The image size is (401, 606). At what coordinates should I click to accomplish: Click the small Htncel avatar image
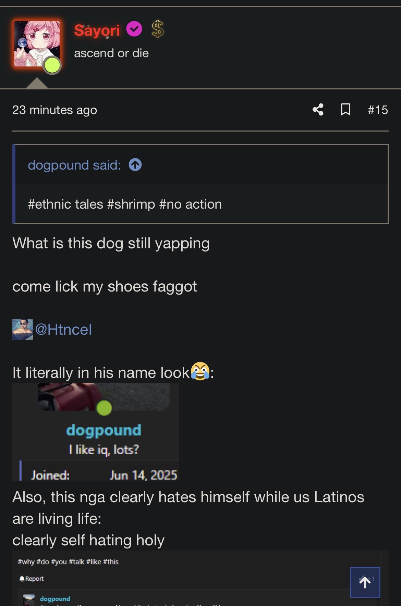point(23,330)
